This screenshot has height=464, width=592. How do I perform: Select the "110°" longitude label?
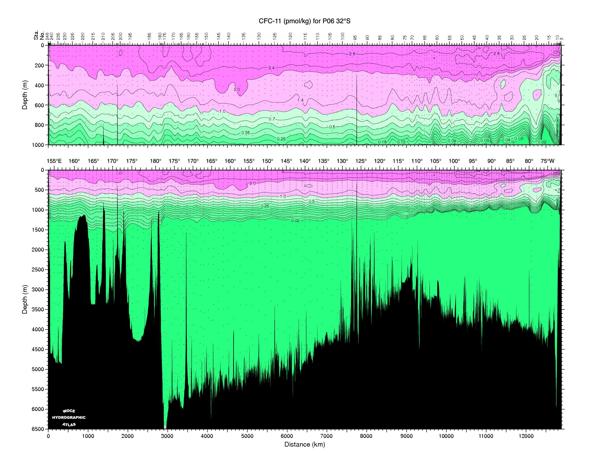[x=417, y=161]
